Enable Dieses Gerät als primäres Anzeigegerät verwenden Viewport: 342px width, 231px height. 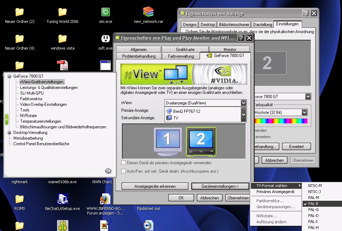click(124, 163)
